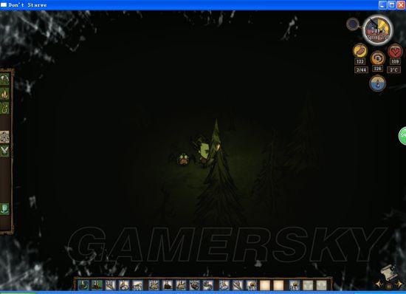Click the red health heart meter
Image resolution: width=406 pixels, height=294 pixels.
point(395,51)
